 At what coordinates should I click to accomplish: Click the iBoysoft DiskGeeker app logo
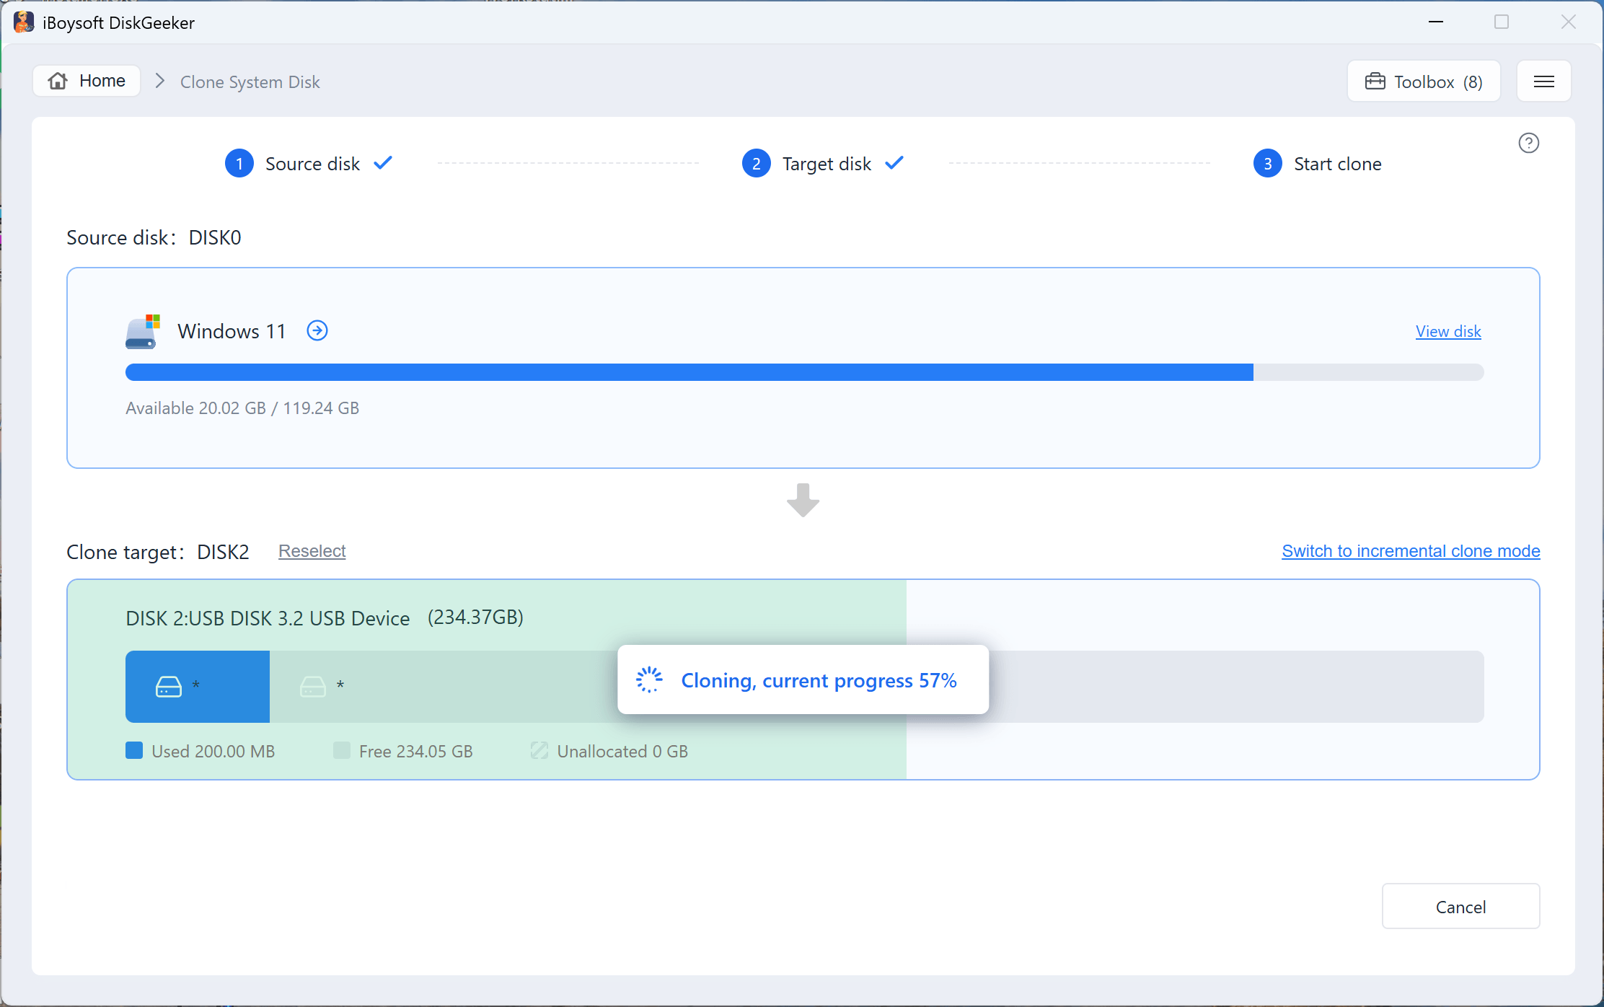coord(23,22)
